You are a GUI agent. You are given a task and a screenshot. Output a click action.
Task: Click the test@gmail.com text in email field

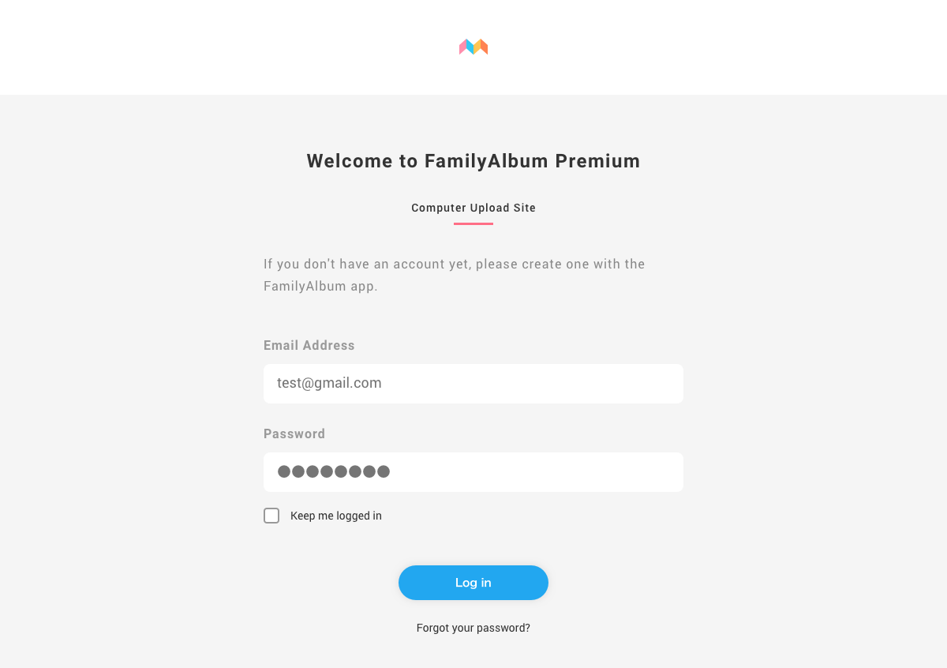click(x=329, y=383)
